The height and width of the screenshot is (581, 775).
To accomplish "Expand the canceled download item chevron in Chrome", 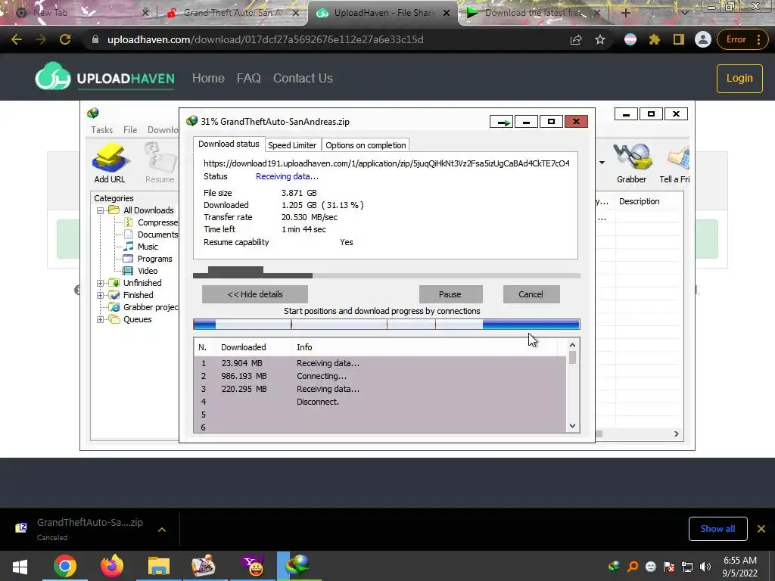I will [x=162, y=529].
